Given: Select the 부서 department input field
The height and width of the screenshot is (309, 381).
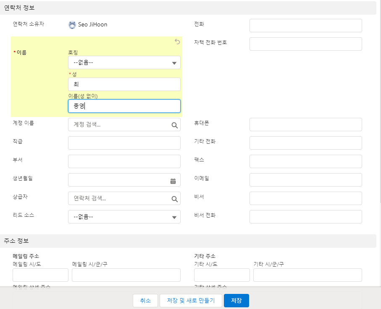Looking at the screenshot, I should coord(124,161).
